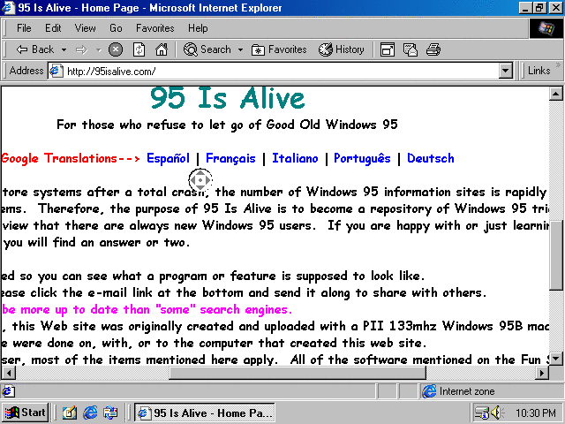Click the status bar page icon
Image resolution: width=565 pixels, height=424 pixels.
pos(9,391)
